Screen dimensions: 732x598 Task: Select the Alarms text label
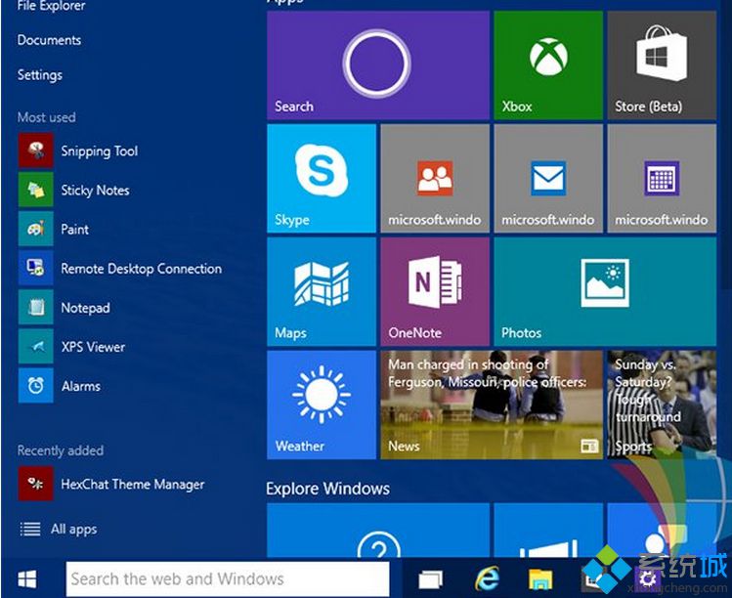[x=81, y=386]
